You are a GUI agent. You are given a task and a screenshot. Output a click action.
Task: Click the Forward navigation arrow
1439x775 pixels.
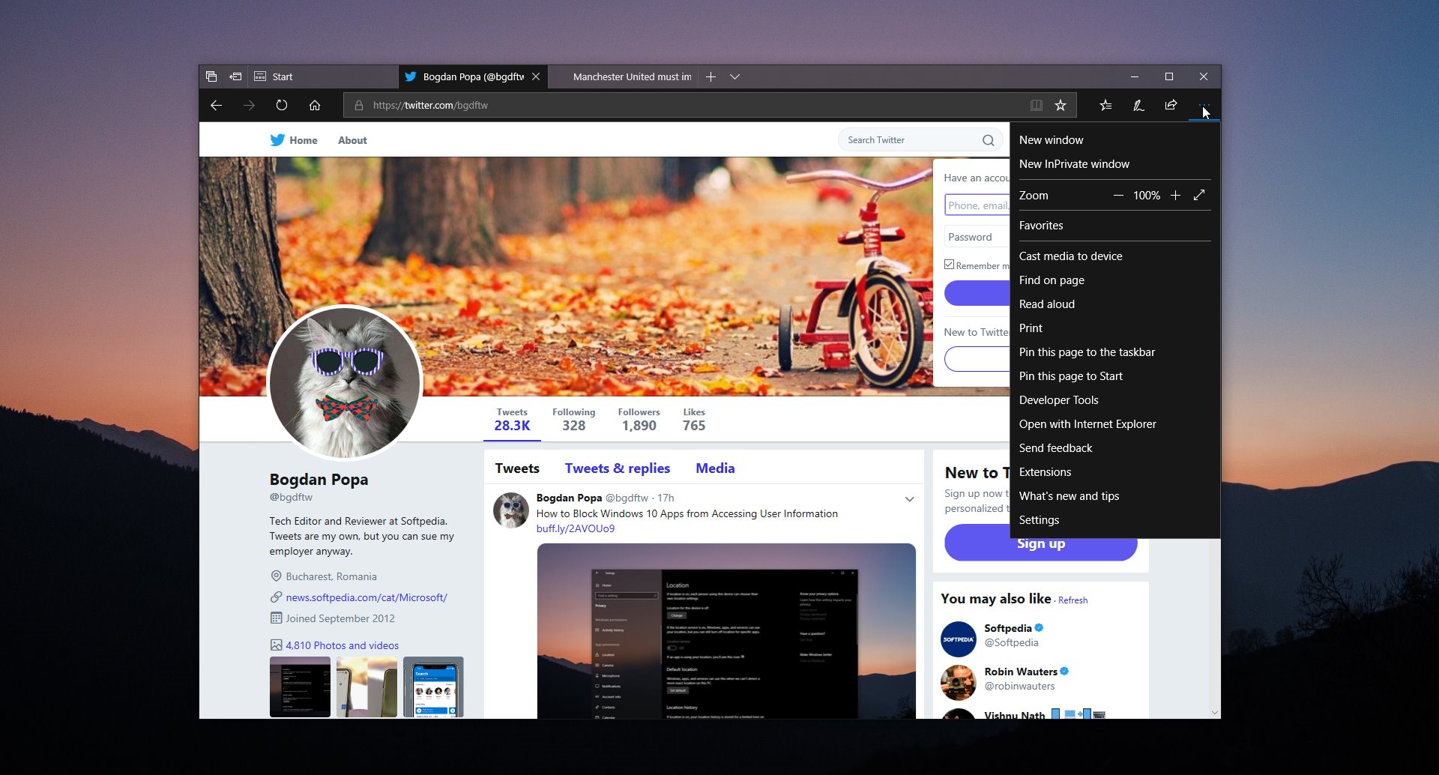(x=249, y=106)
